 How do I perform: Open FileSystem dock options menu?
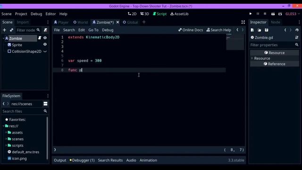tap(48, 96)
